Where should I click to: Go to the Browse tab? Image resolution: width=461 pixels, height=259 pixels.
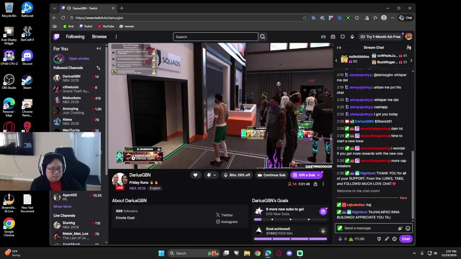tap(99, 37)
